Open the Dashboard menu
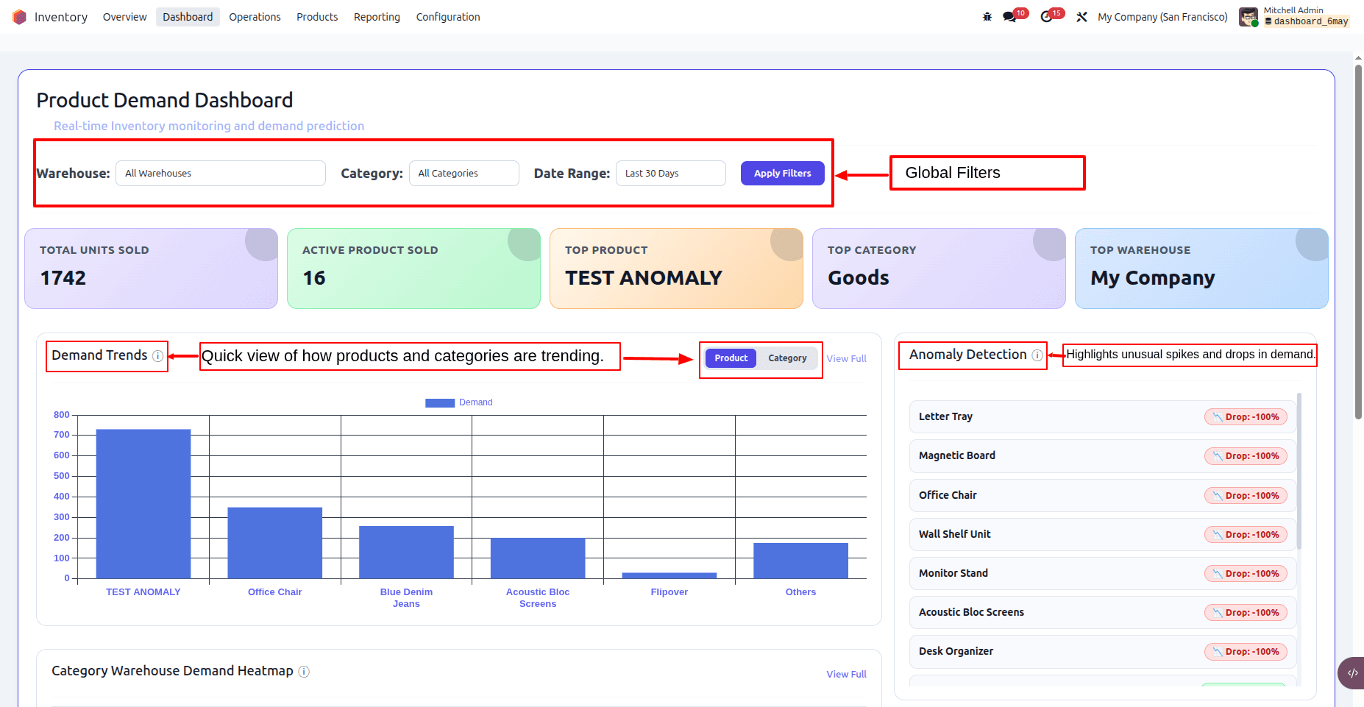The image size is (1364, 707). click(188, 17)
